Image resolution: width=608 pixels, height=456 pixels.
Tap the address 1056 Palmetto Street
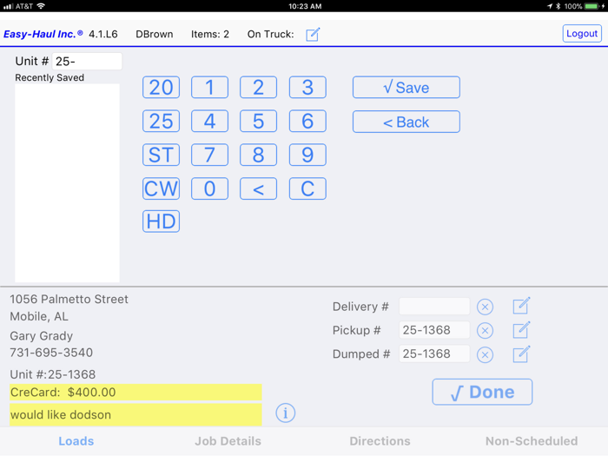click(x=69, y=300)
